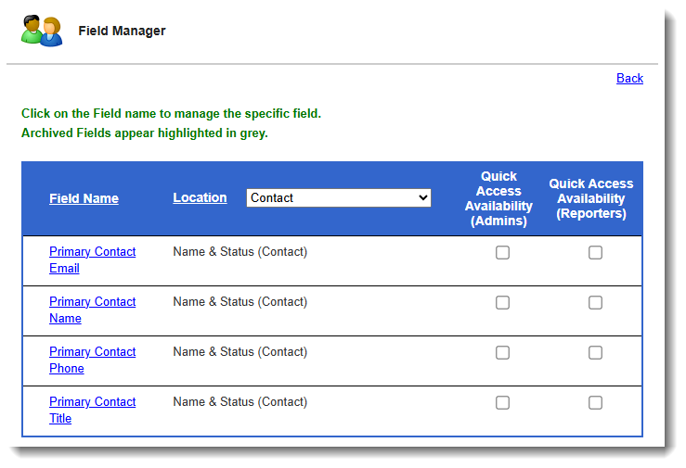The height and width of the screenshot is (468, 686).
Task: Enable Admins quick access for Primary Contact Phone
Action: tap(502, 352)
